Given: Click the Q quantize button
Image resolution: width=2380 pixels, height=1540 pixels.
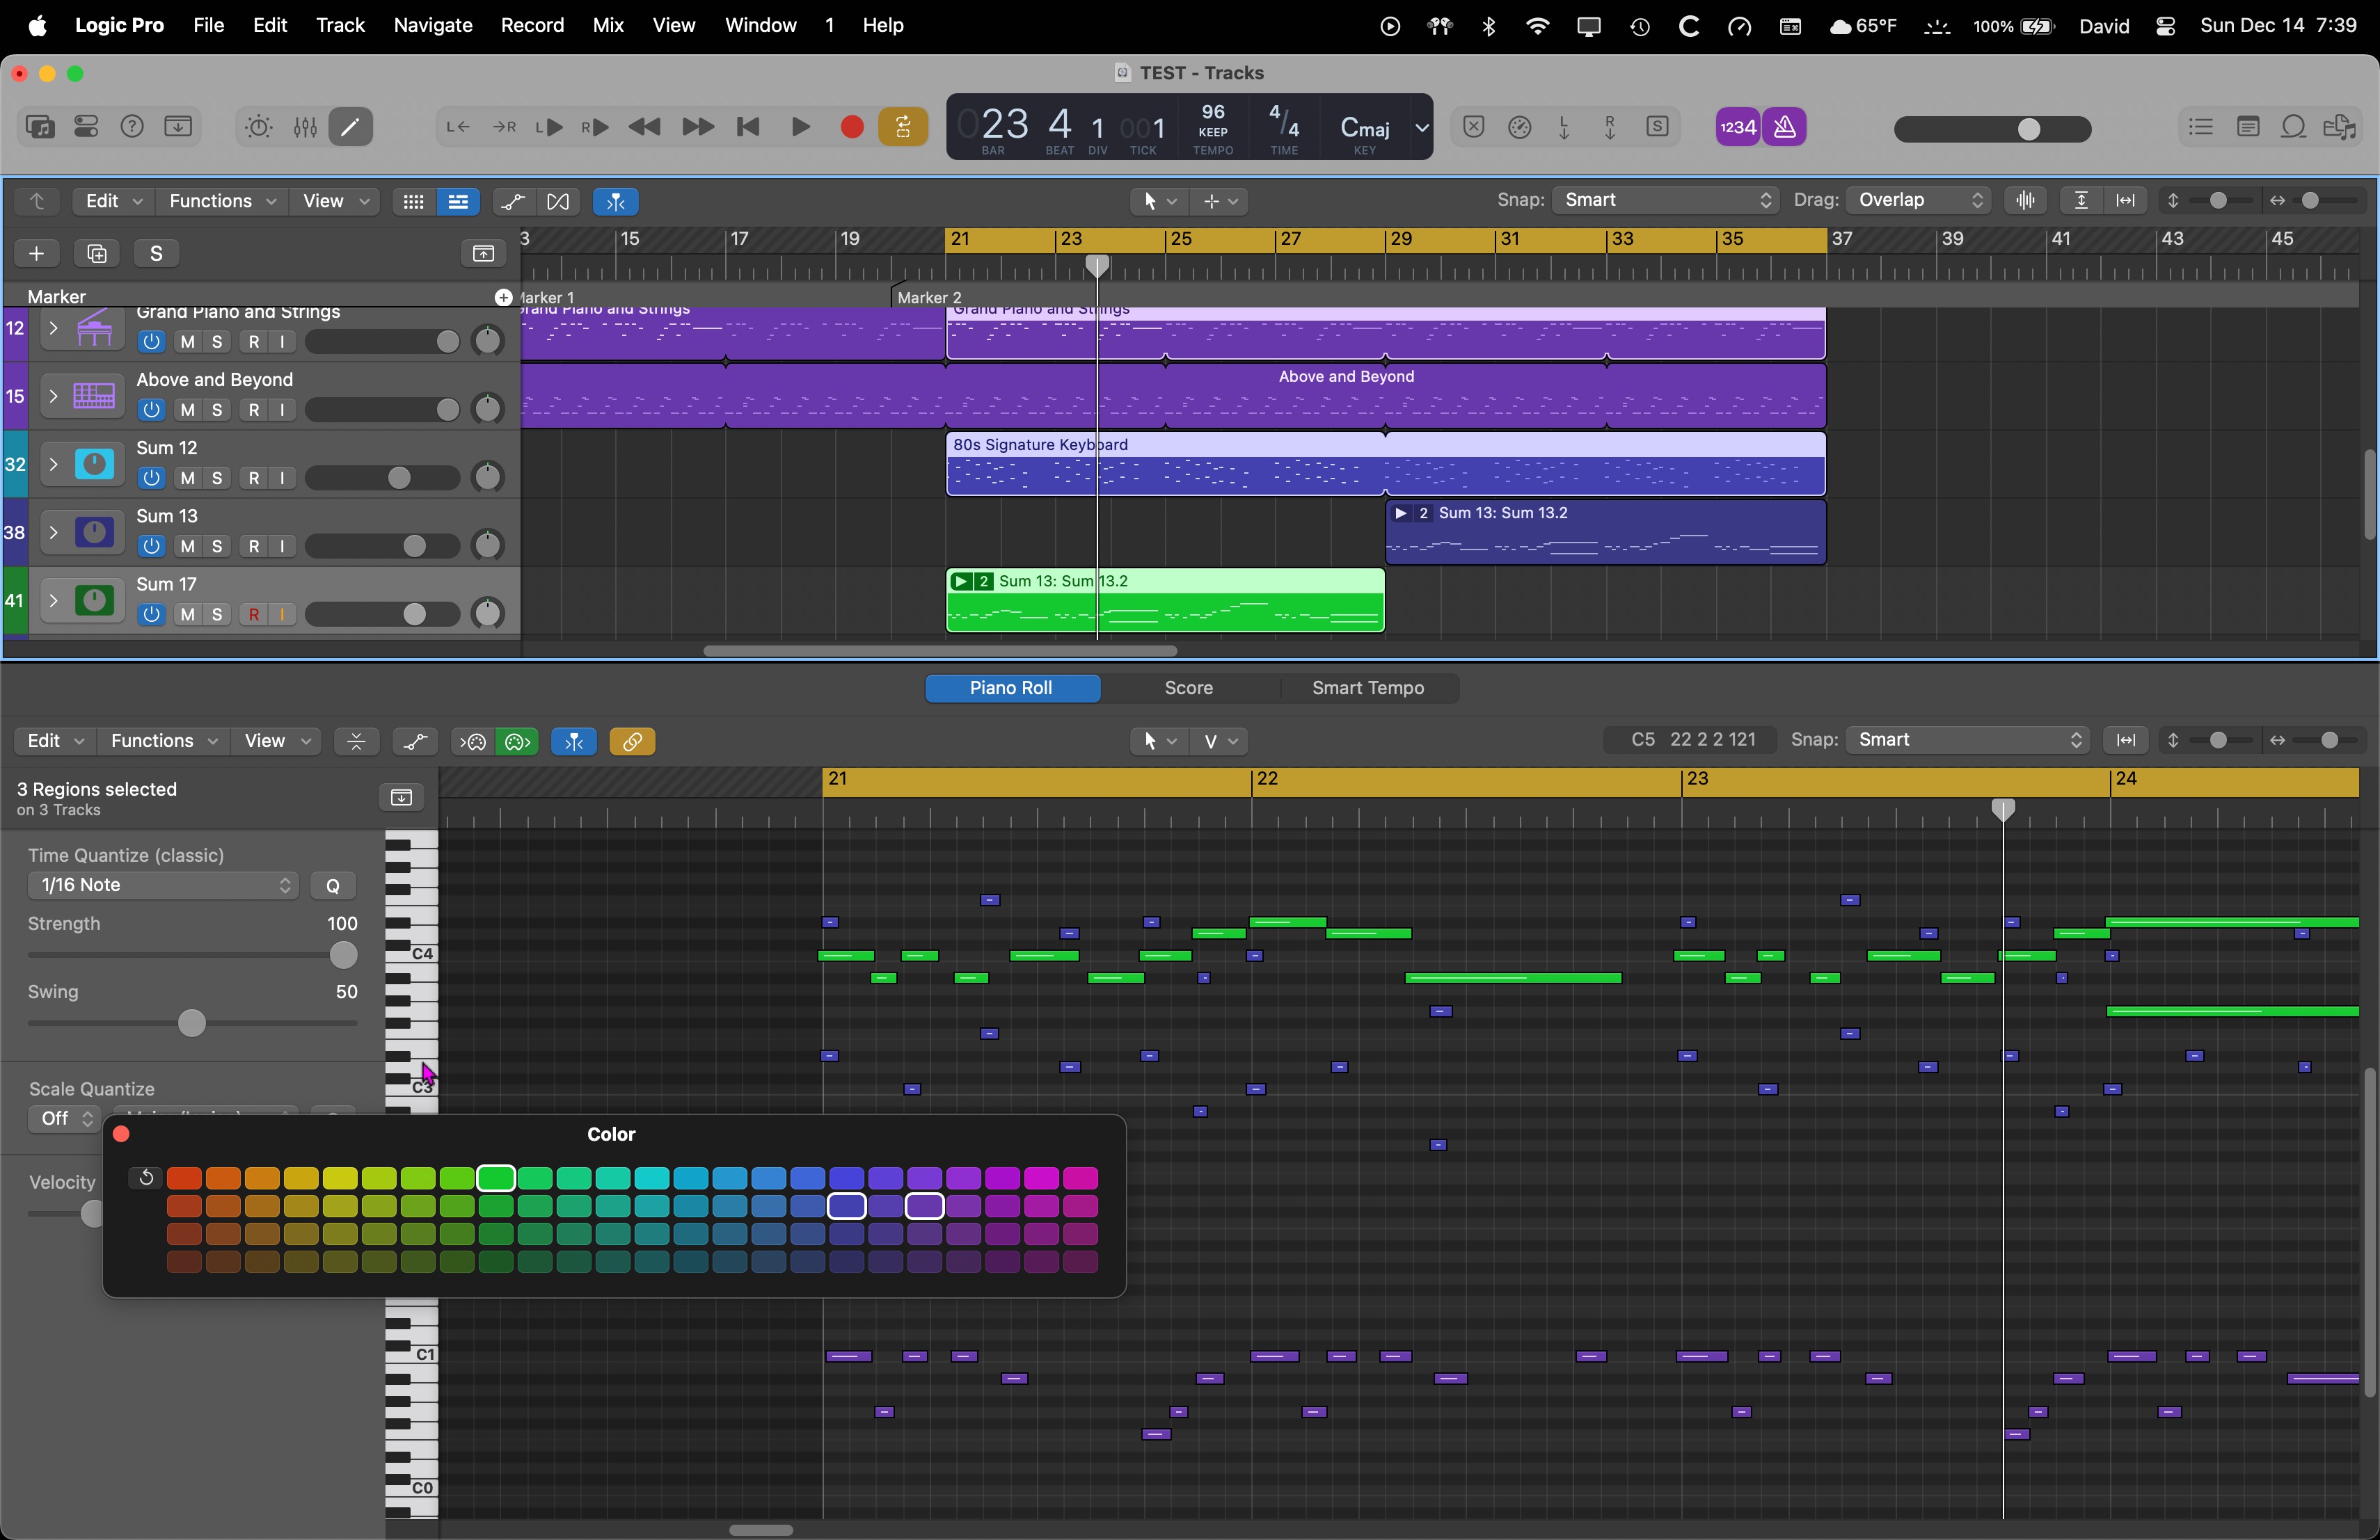Looking at the screenshot, I should 333,885.
